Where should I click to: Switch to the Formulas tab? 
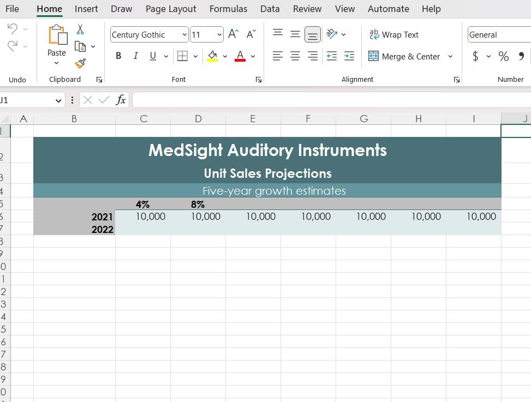pyautogui.click(x=228, y=9)
